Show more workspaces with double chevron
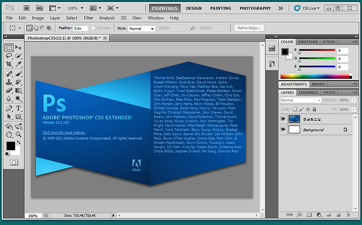The width and height of the screenshot is (362, 225). coord(281,9)
